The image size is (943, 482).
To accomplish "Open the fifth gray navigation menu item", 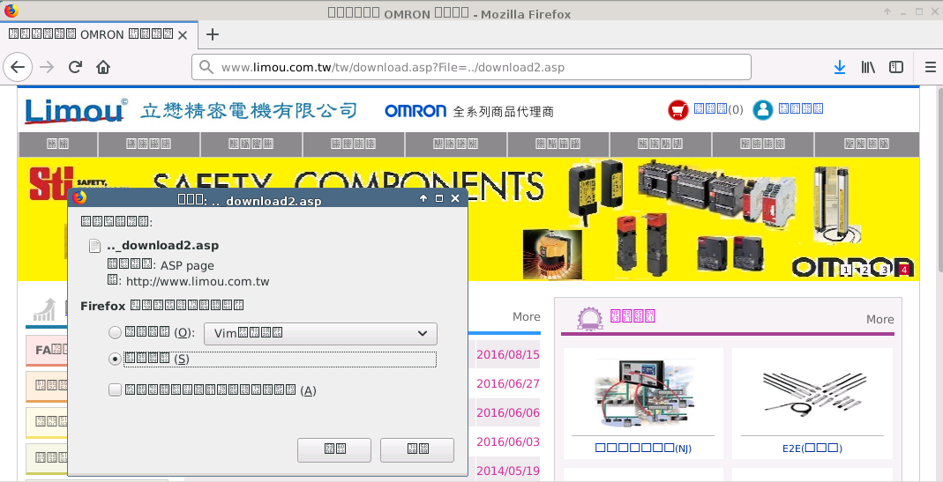I will point(456,145).
